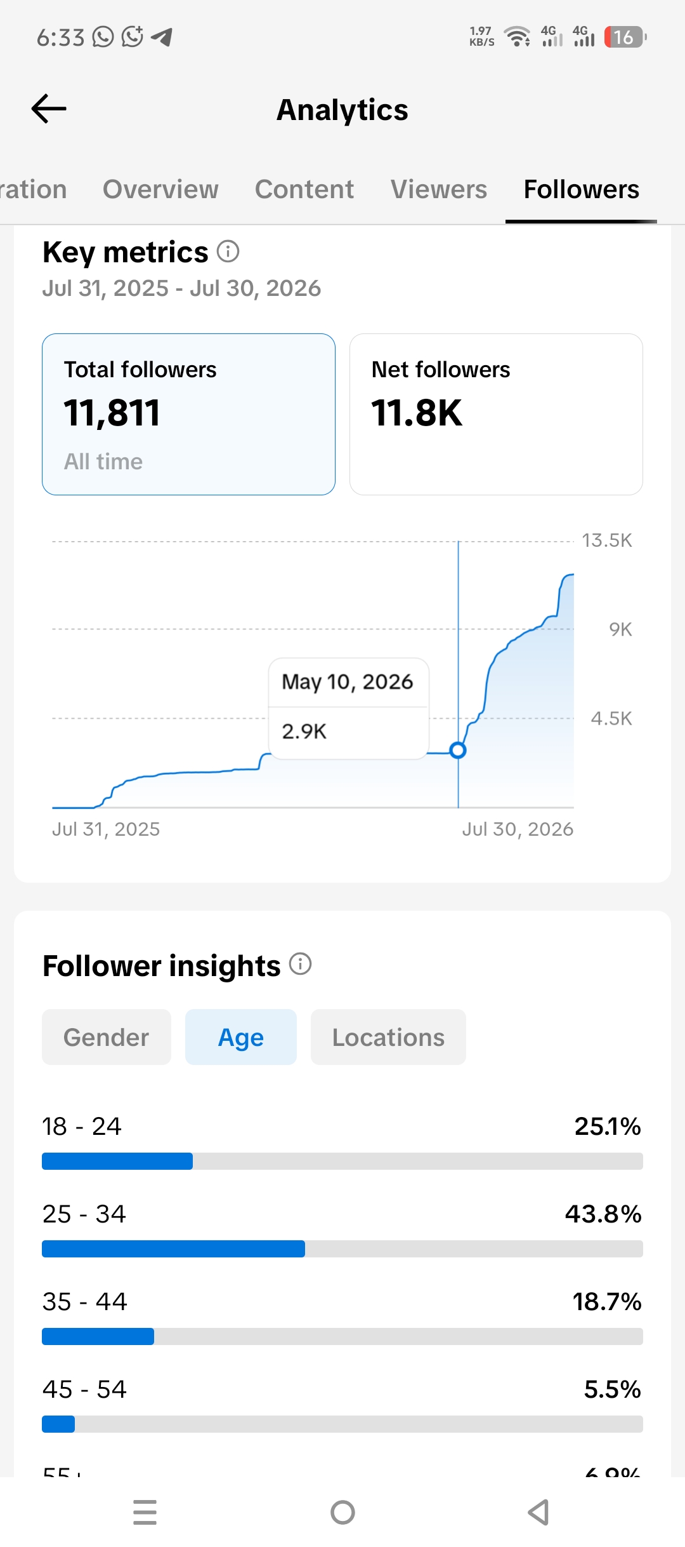Tap the 25 - 34 age progress bar
The image size is (685, 1547).
[x=342, y=1249]
